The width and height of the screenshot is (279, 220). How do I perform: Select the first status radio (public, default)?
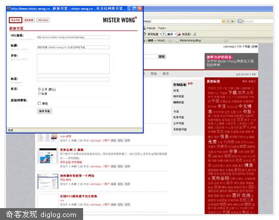coord(39,89)
